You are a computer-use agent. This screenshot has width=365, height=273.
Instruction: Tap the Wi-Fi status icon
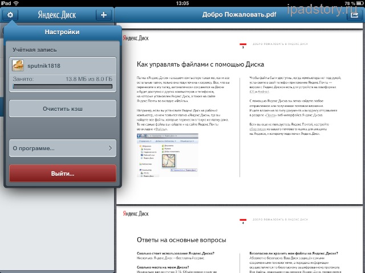click(x=16, y=3)
